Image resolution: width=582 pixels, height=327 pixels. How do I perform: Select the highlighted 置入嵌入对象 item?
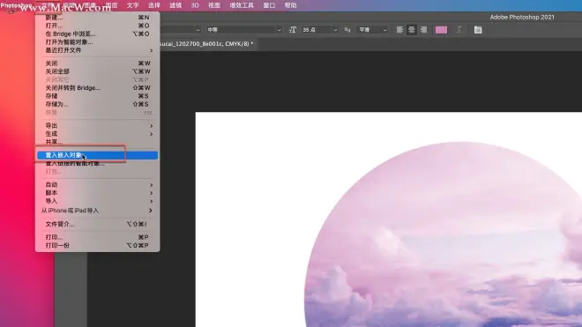(x=98, y=155)
